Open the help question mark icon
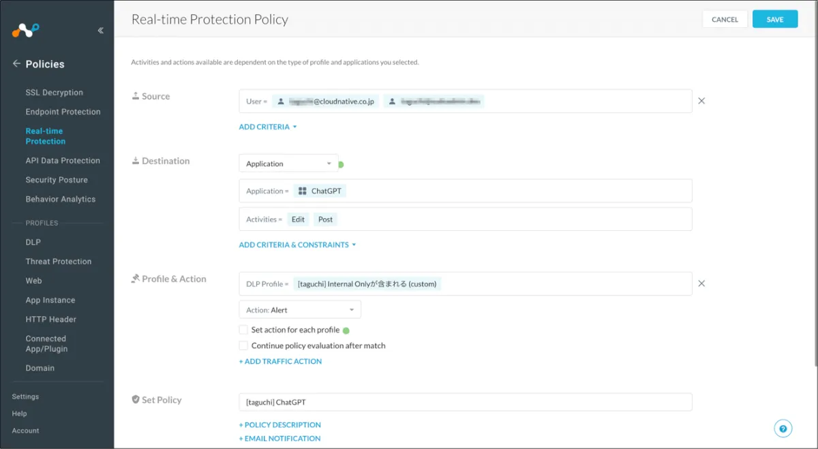 [x=783, y=429]
